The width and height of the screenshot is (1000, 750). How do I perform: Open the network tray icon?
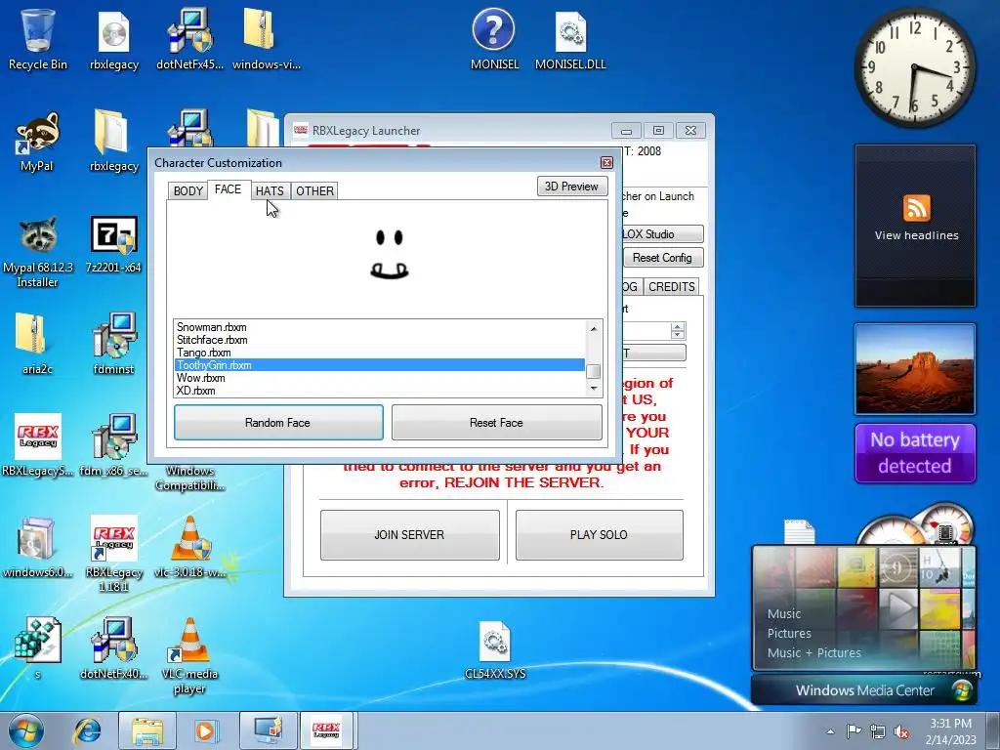tap(878, 730)
